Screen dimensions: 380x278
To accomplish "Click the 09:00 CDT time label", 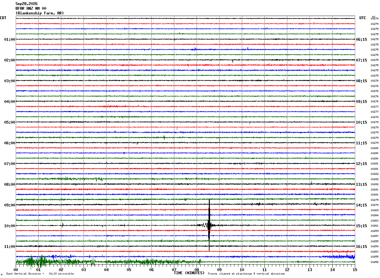I will (10, 205).
